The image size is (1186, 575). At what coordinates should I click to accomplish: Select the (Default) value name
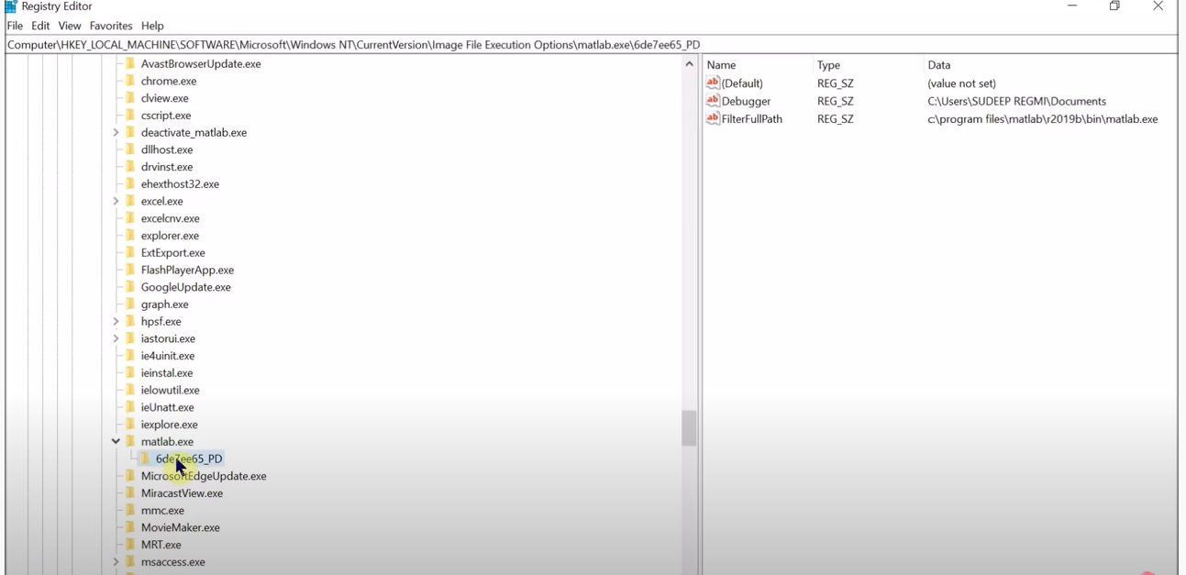(x=742, y=83)
